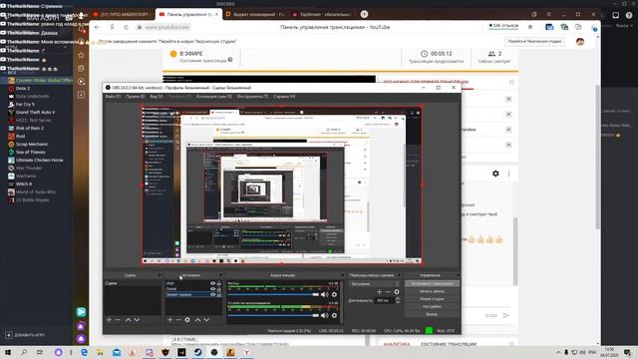Open the Затухание transition dropdown
638x359 pixels.
[x=375, y=283]
